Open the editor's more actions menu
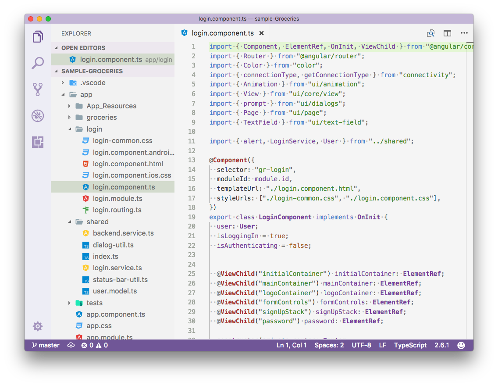This screenshot has width=498, height=386. point(464,33)
